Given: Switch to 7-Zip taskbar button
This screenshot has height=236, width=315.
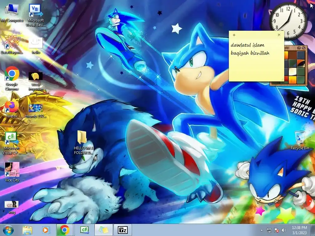Looking at the screenshot, I should point(123,230).
